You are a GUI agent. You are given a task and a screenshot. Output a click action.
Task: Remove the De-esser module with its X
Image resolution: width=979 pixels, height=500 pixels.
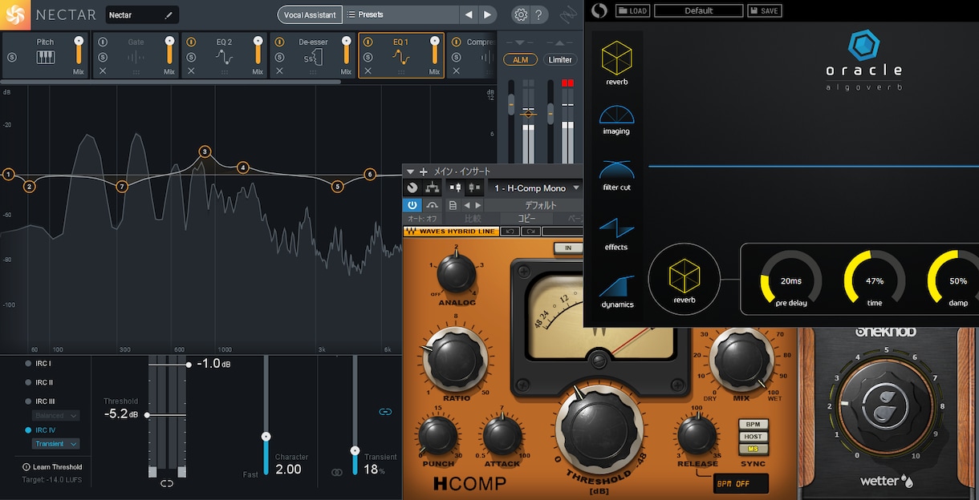click(x=280, y=71)
